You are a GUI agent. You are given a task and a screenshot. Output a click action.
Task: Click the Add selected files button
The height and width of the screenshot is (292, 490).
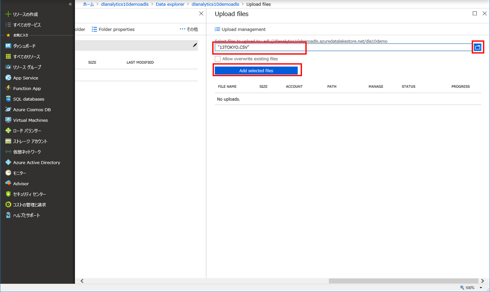[256, 71]
